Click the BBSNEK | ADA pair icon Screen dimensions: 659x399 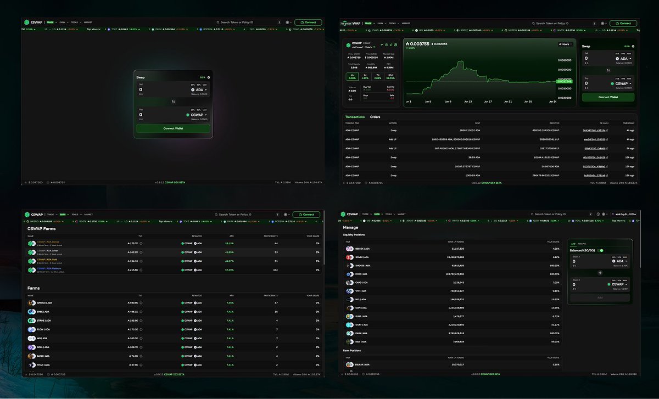click(x=350, y=249)
